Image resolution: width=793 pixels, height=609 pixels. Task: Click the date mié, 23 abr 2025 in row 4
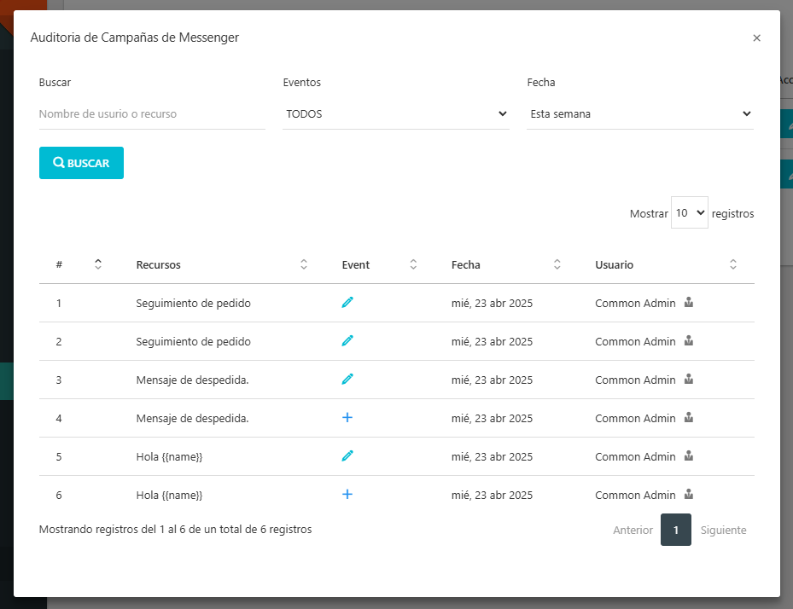coord(492,419)
